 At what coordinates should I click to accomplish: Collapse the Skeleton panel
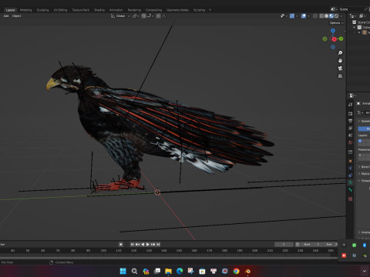tap(364, 121)
